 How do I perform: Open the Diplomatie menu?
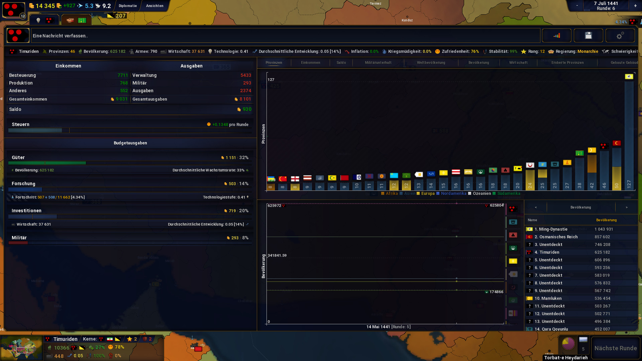(x=128, y=6)
